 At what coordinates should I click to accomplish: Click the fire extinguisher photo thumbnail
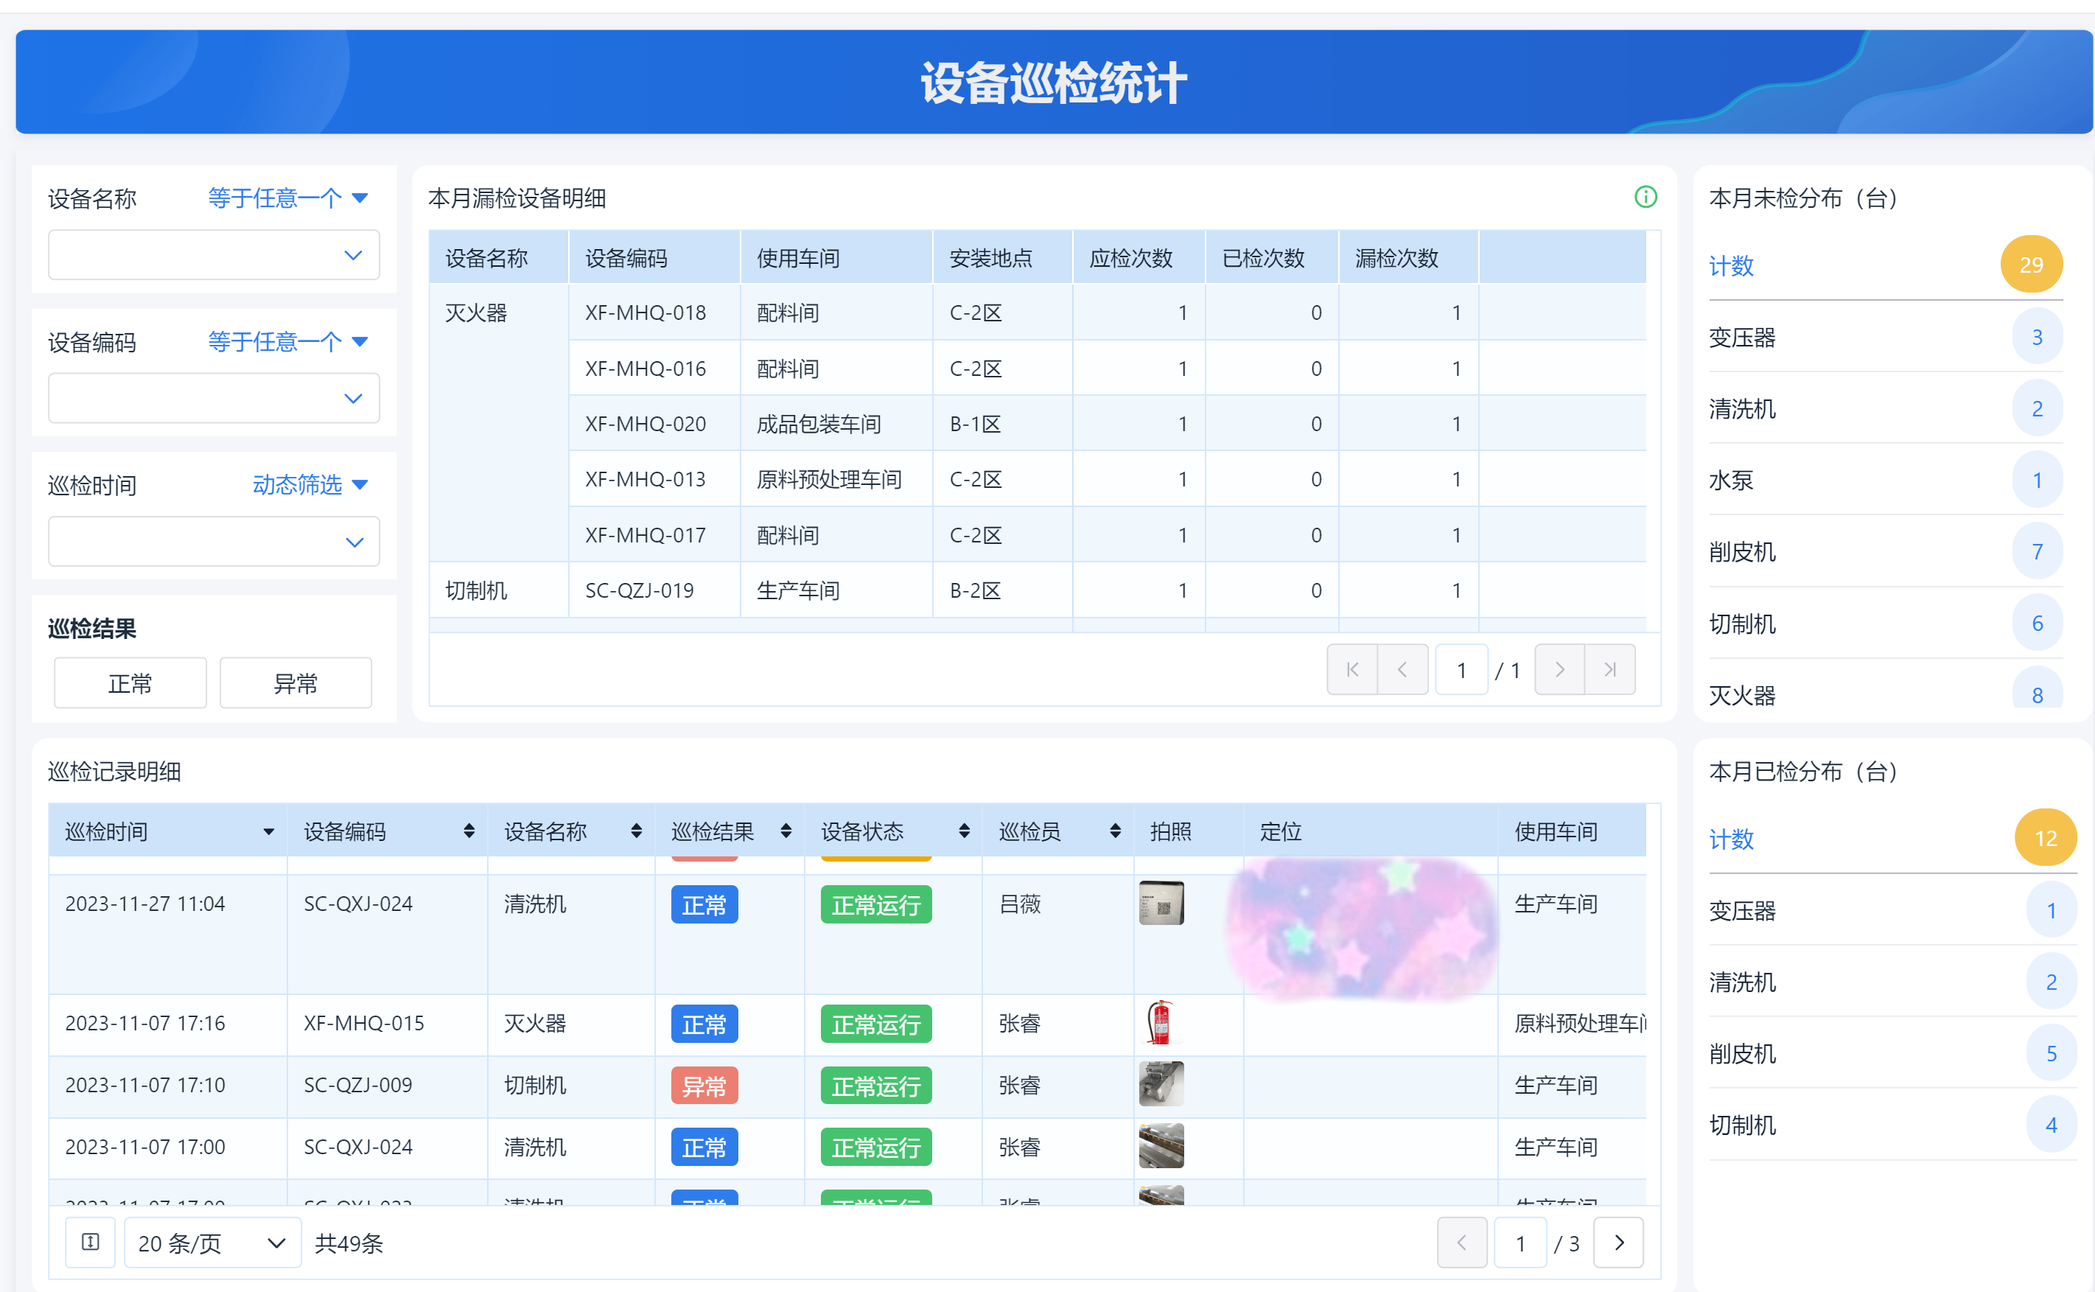click(1161, 1023)
